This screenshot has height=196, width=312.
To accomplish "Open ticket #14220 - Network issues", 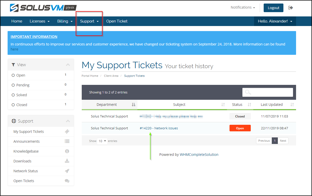I will point(159,128).
